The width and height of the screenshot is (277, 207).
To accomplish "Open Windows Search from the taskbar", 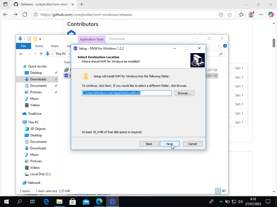I will tap(19, 201).
